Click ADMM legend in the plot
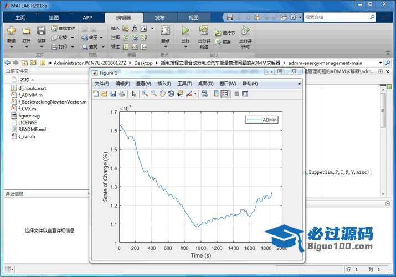Image resolution: width=396 pixels, height=277 pixels. click(x=261, y=120)
